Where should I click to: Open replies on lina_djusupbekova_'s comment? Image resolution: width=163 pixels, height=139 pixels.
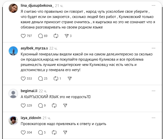click(40, 36)
